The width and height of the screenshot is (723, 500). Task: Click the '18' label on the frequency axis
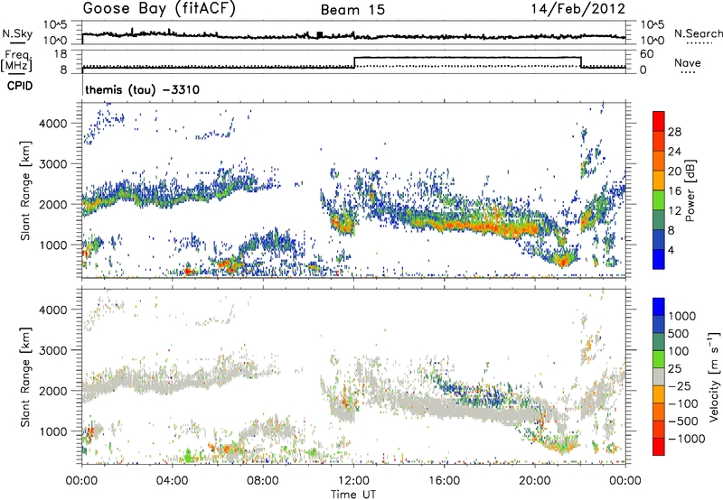point(60,54)
